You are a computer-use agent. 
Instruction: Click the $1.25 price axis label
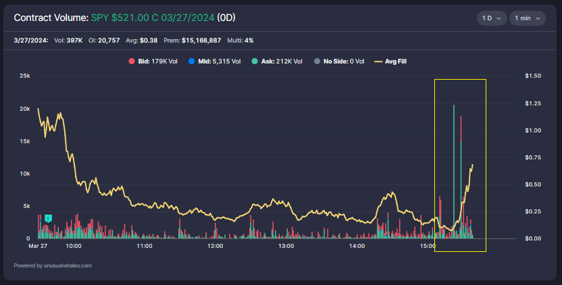533,103
